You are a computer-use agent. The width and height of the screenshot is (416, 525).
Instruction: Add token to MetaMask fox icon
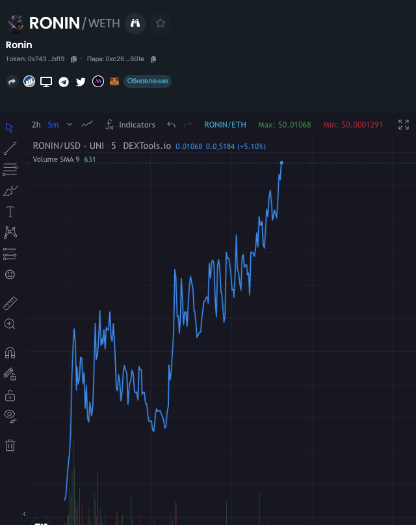(114, 81)
